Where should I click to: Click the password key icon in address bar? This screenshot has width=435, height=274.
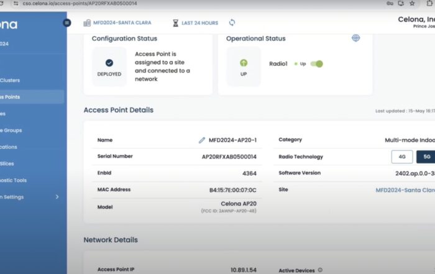coord(390,3)
